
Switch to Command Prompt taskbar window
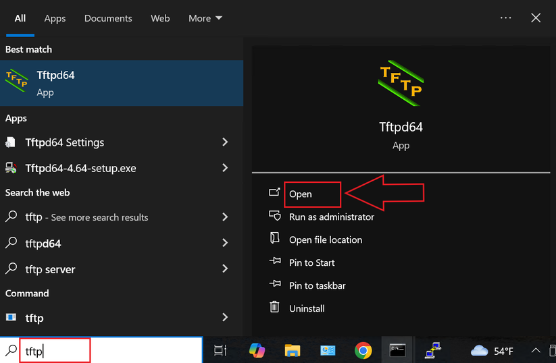pyautogui.click(x=397, y=350)
